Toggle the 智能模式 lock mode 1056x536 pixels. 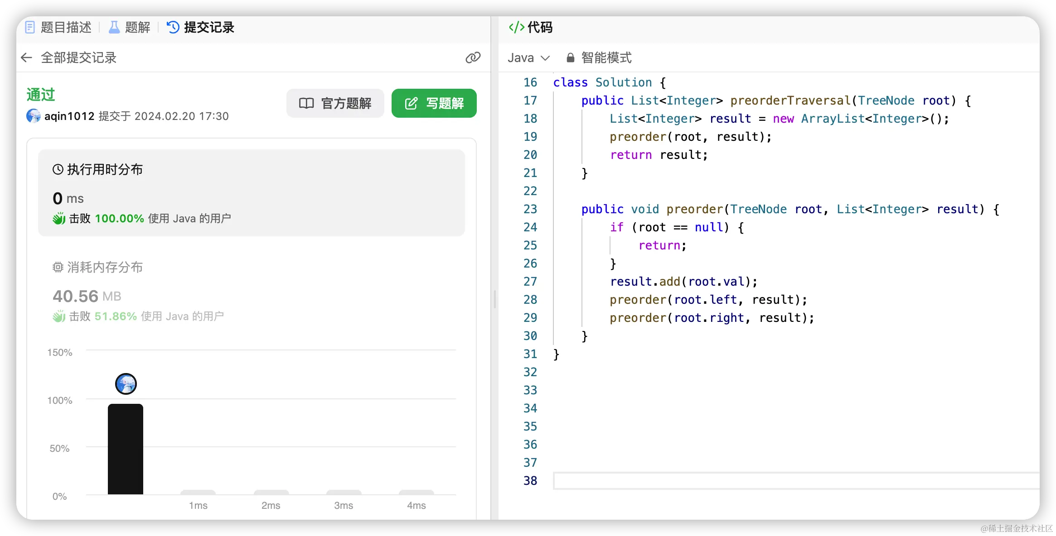click(599, 57)
